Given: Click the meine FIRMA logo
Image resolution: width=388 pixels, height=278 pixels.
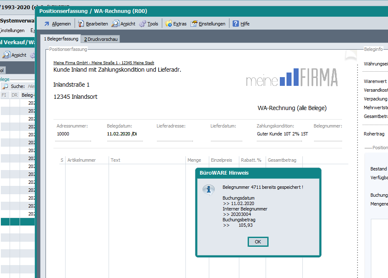Looking at the screenshot, I should click(x=292, y=78).
